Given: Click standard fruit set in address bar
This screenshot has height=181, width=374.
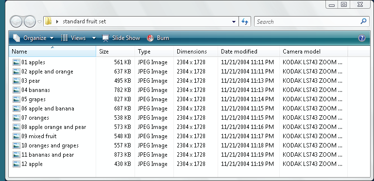Looking at the screenshot, I should [84, 21].
